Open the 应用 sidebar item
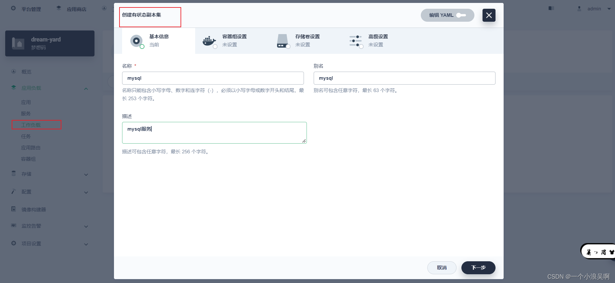The width and height of the screenshot is (615, 283). pos(26,102)
